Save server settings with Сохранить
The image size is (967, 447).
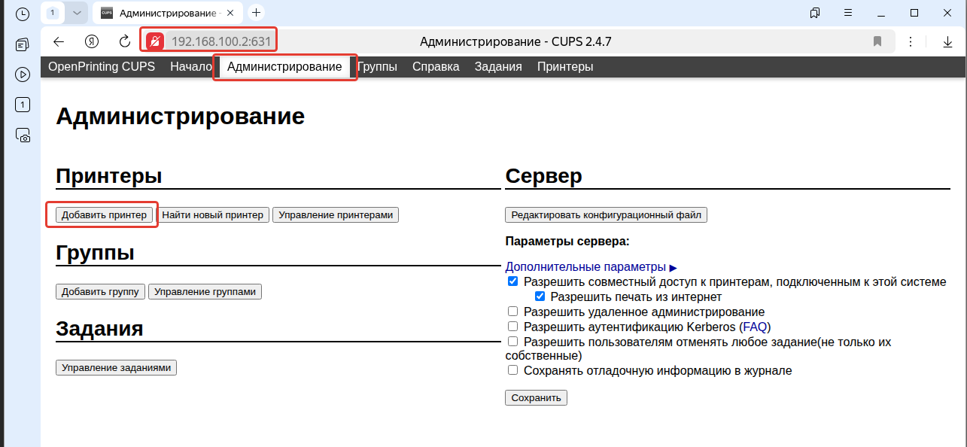point(536,397)
